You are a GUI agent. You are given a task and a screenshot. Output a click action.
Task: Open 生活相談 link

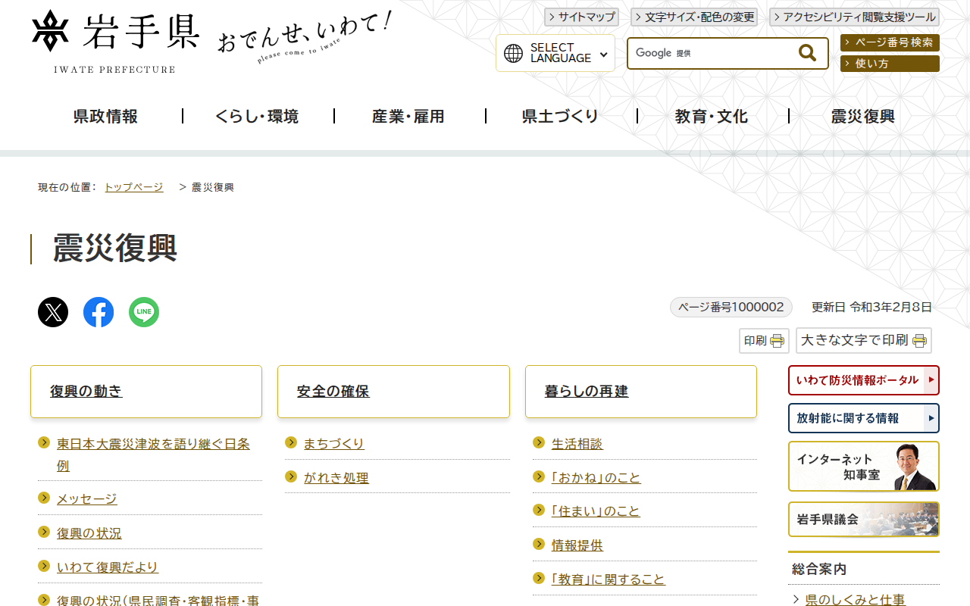(x=577, y=444)
